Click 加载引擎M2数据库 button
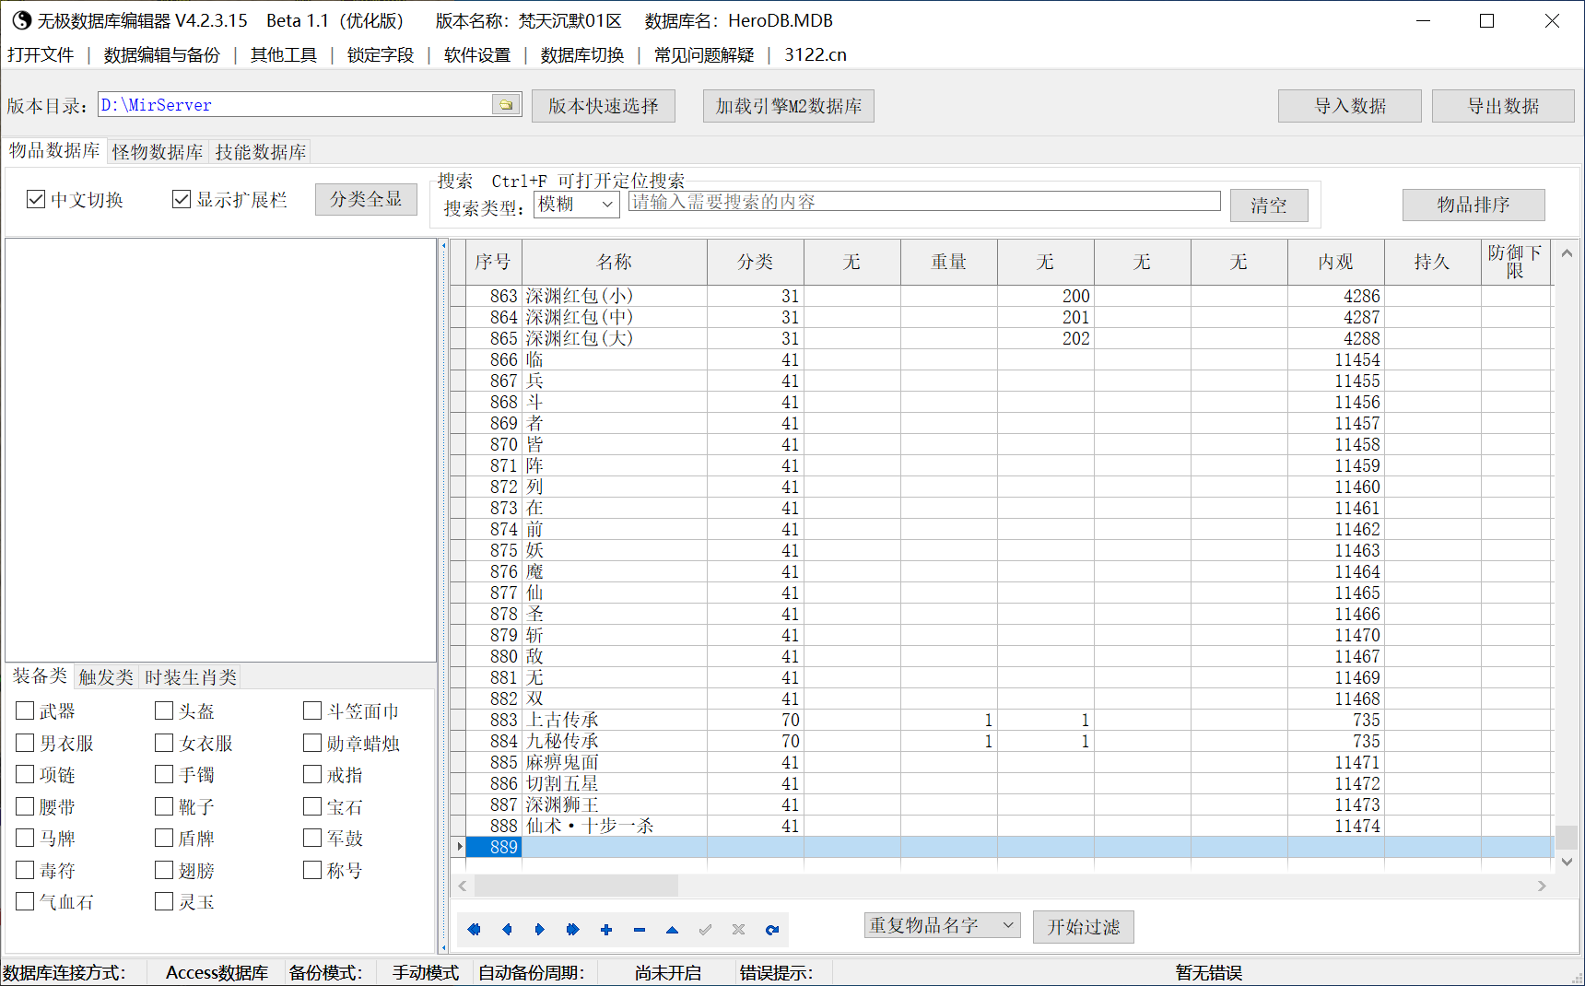The height and width of the screenshot is (986, 1585). pyautogui.click(x=789, y=106)
